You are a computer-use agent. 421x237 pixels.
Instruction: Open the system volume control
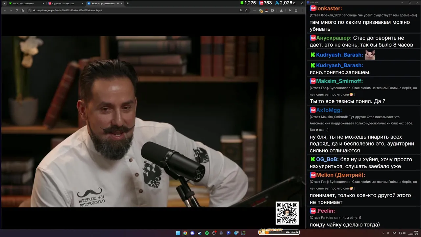pos(404,233)
